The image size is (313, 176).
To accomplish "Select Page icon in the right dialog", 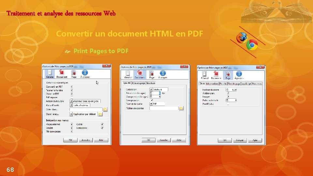I will [x=228, y=74].
